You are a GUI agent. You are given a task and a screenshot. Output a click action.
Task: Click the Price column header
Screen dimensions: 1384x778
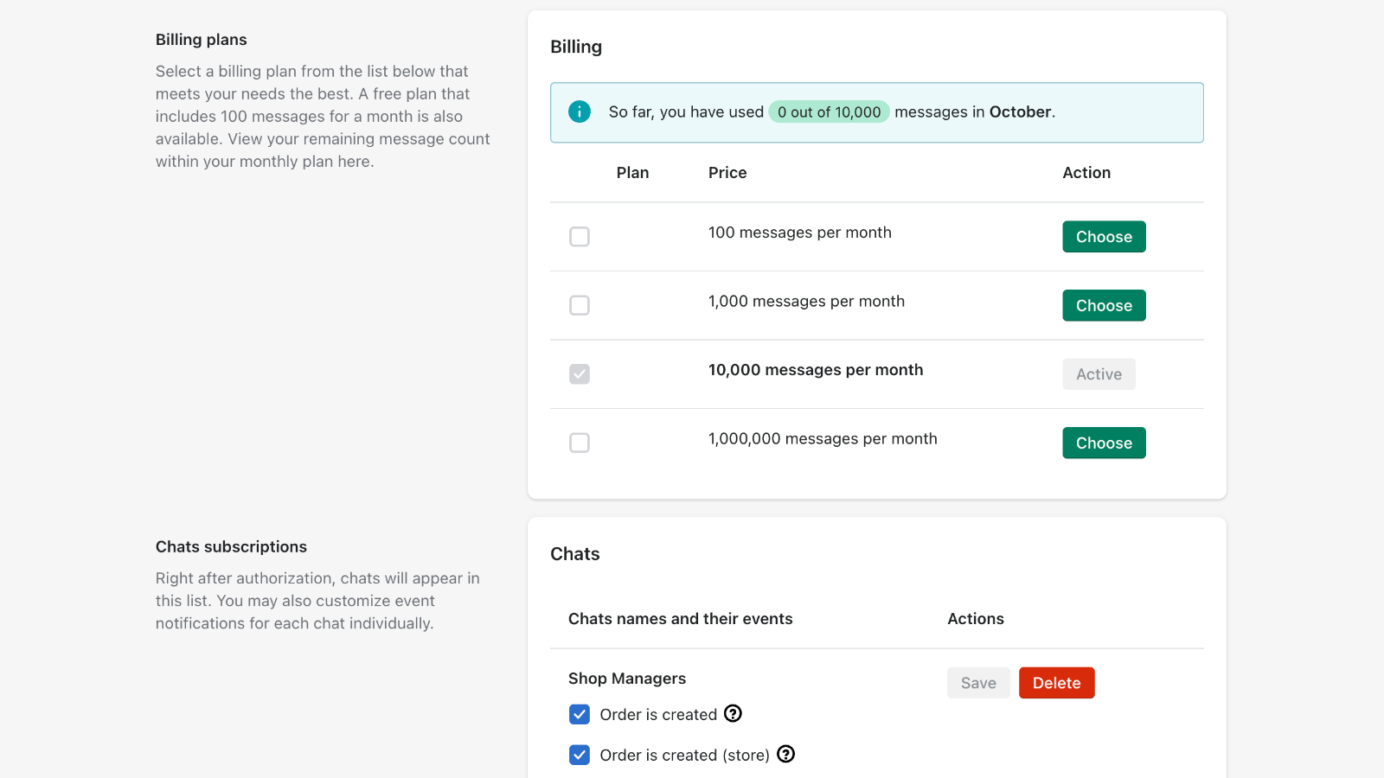point(727,172)
